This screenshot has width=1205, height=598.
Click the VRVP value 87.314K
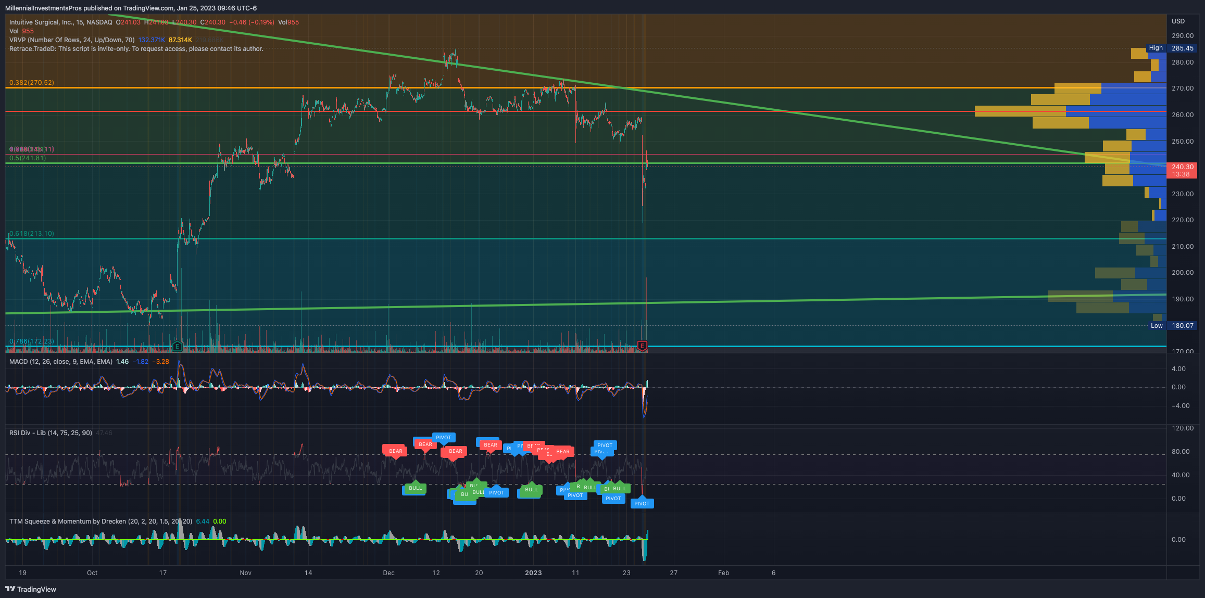[180, 40]
